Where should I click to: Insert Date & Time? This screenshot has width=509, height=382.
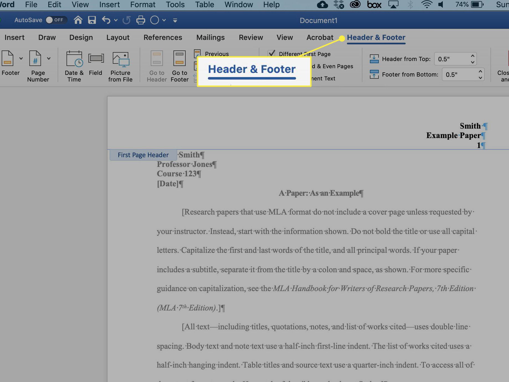[x=74, y=67]
